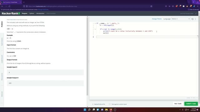Bookmark this page with star icon
This screenshot has width=200, height=112.
tap(151, 6)
